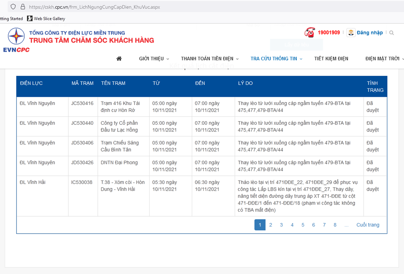This screenshot has width=404, height=274.
Task: Select the current page 1 button
Action: 260,225
